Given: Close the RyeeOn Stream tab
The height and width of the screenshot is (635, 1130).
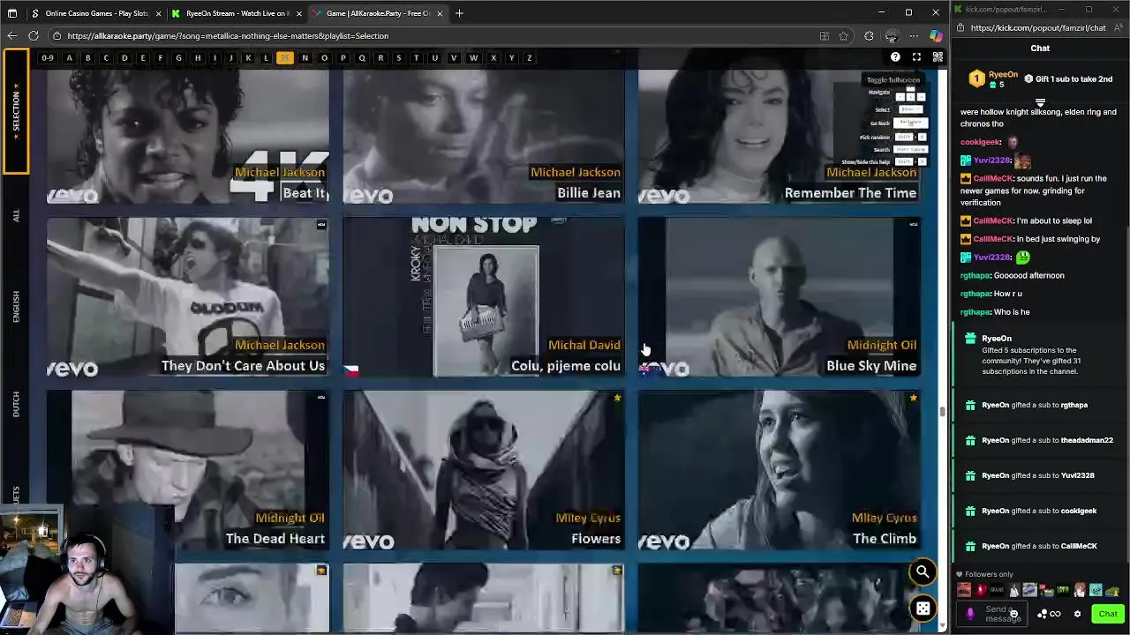Looking at the screenshot, I should point(299,13).
